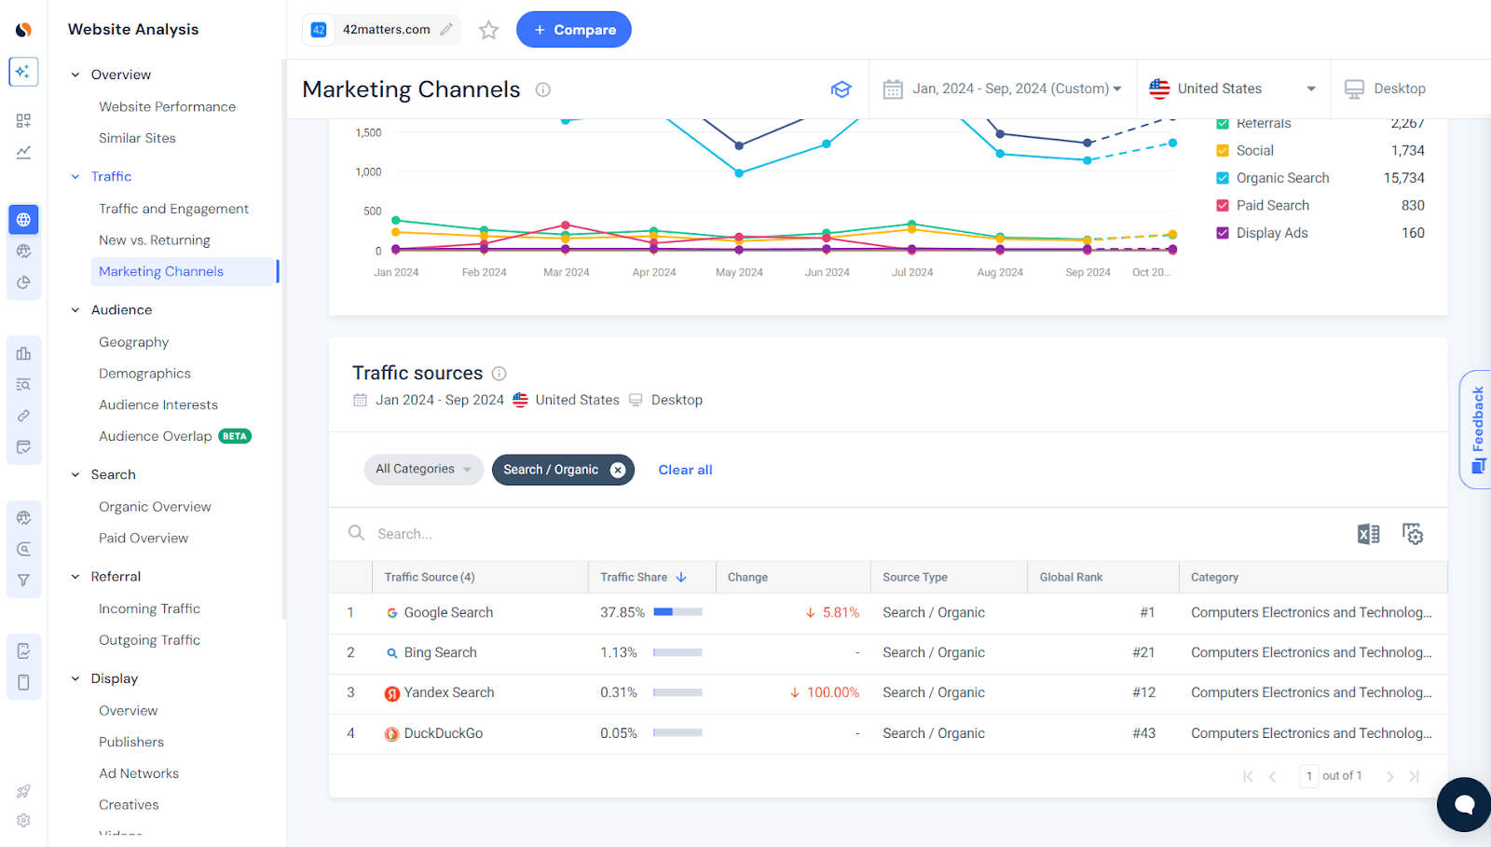Disable the Paid Search legend checkbox
Viewport: 1491px width, 847px height.
pyautogui.click(x=1222, y=205)
